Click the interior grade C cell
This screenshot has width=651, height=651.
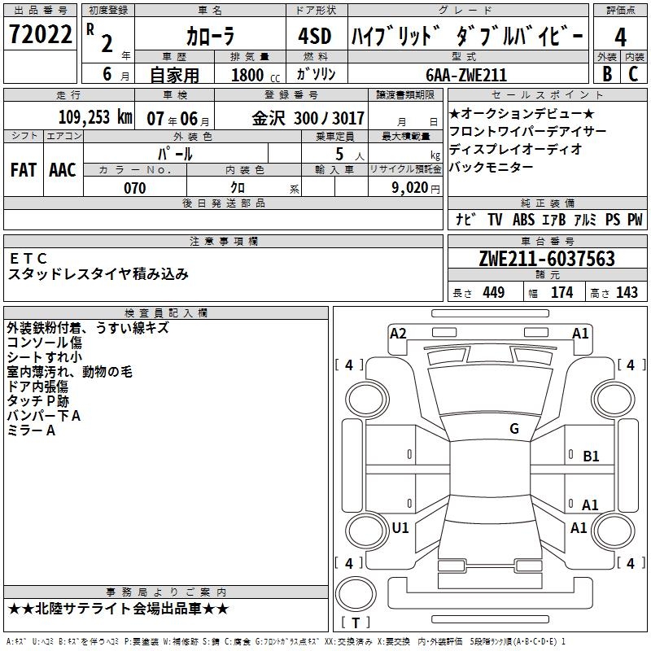[633, 73]
